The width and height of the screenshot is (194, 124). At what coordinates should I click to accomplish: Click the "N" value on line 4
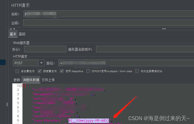(x=72, y=98)
